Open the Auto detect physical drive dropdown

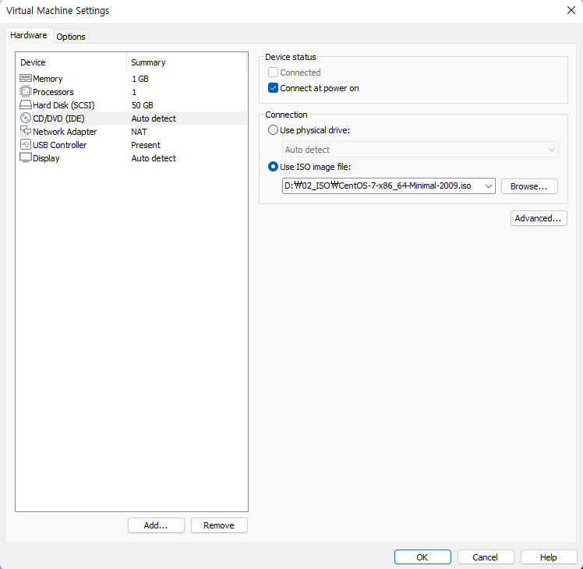coord(420,150)
